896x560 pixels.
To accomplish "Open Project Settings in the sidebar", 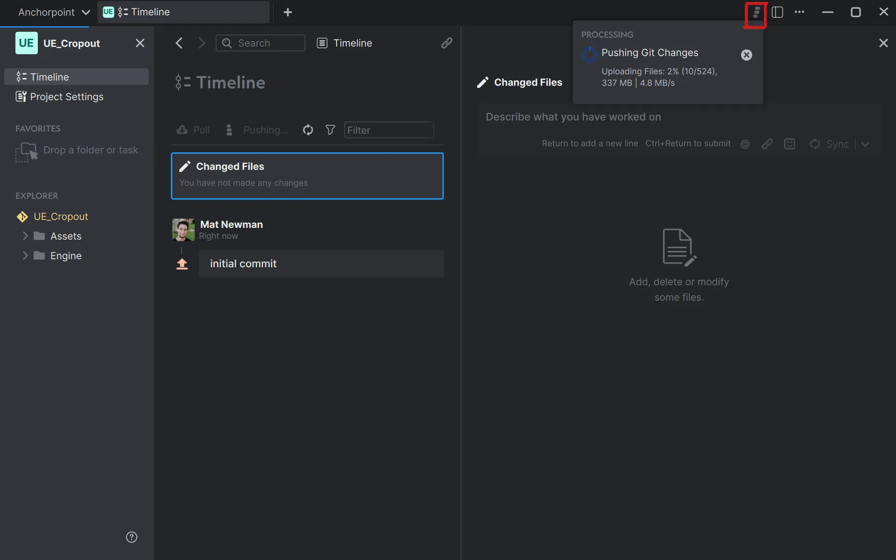I will [x=66, y=97].
